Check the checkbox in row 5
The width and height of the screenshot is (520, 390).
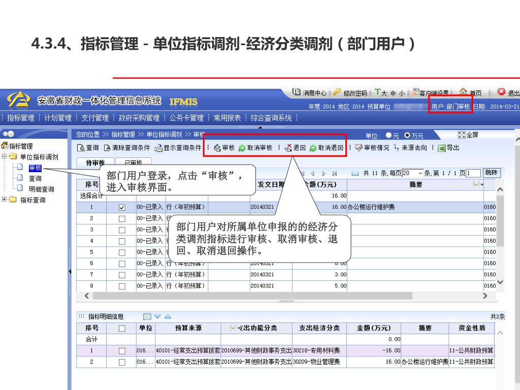click(122, 252)
